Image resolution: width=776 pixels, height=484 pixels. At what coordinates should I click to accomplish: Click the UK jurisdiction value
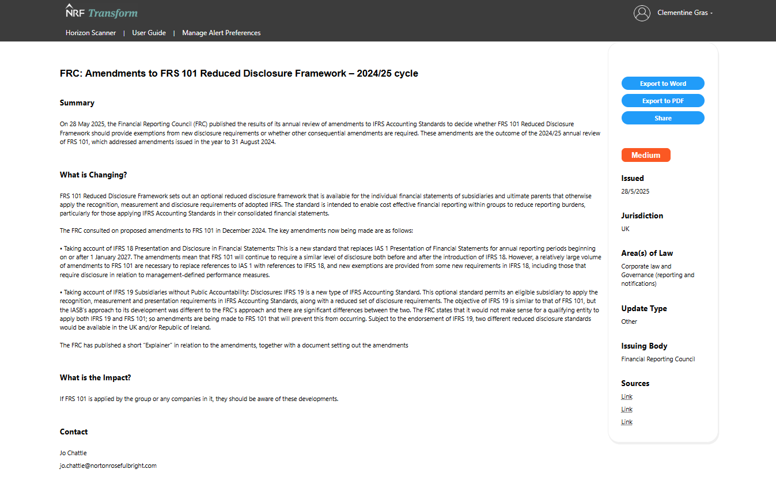coord(625,229)
